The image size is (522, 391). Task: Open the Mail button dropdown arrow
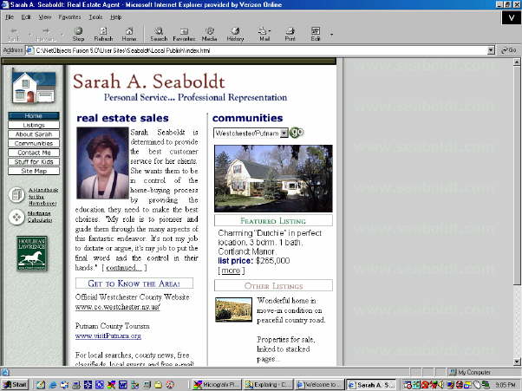coord(270,31)
